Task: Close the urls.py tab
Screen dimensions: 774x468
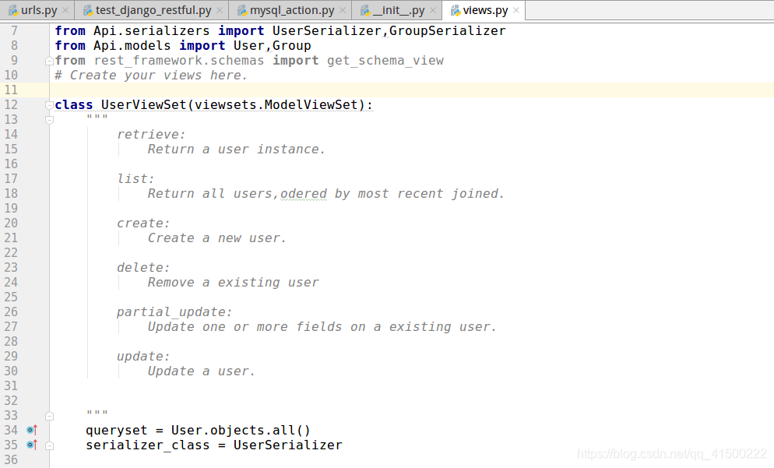Action: tap(65, 10)
